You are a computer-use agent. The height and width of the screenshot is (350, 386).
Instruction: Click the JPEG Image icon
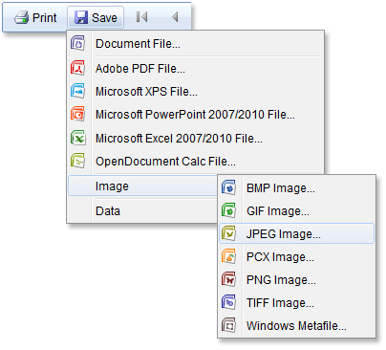[228, 233]
